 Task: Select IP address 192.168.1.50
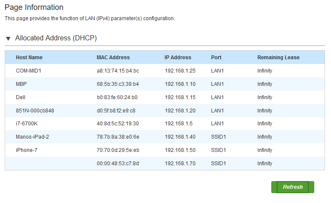pos(180,150)
